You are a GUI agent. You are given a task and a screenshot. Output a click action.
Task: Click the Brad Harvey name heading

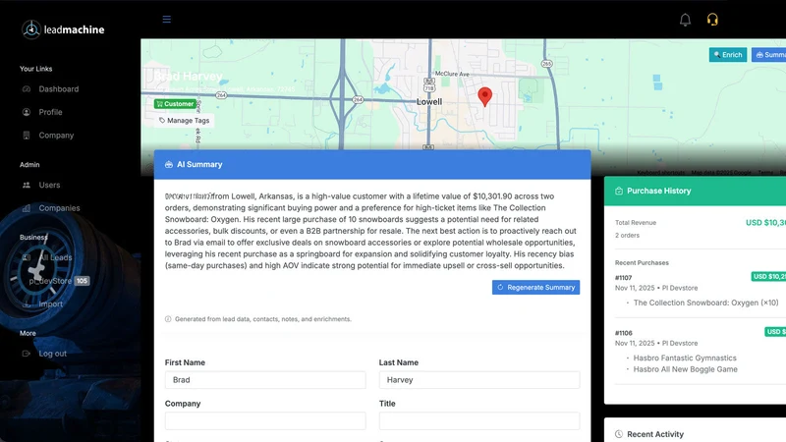click(188, 77)
